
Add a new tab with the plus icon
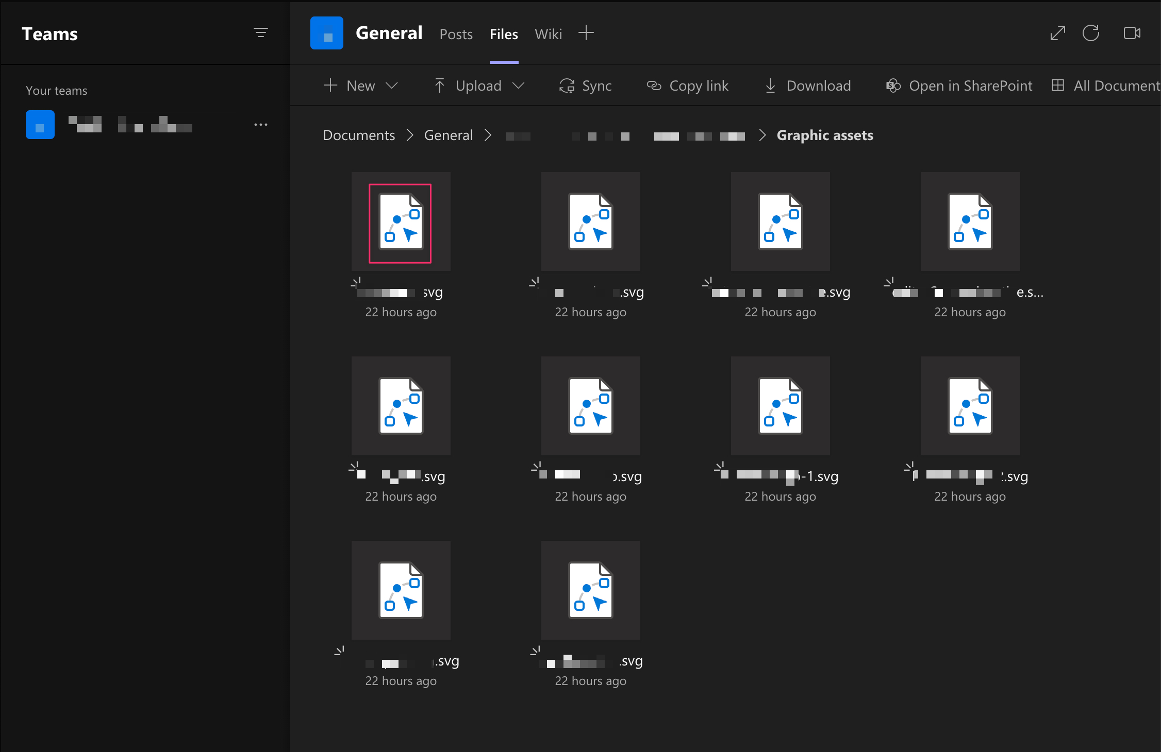586,32
